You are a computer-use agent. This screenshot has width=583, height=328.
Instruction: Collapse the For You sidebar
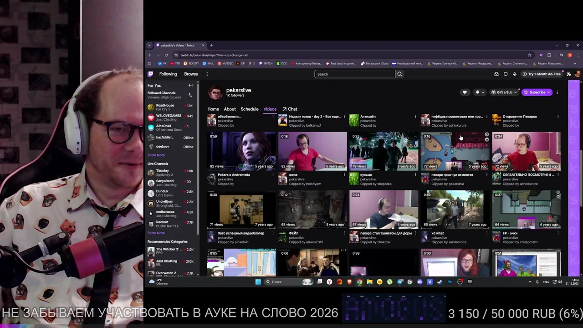pos(190,85)
